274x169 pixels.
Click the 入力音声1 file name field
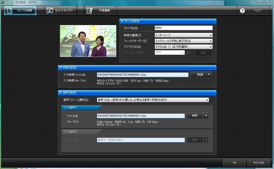pyautogui.click(x=141, y=116)
